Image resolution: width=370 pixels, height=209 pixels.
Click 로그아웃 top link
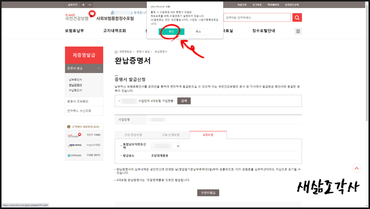click(x=257, y=5)
